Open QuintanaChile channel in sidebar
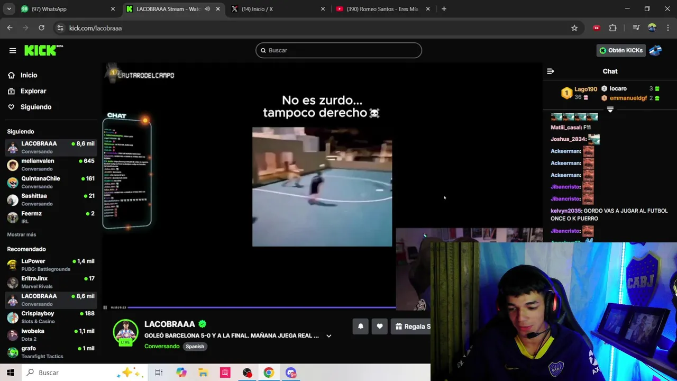 (51, 182)
